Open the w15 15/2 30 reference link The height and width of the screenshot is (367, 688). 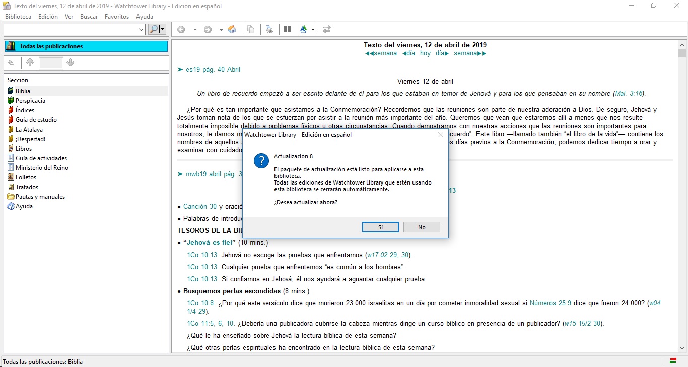582,324
